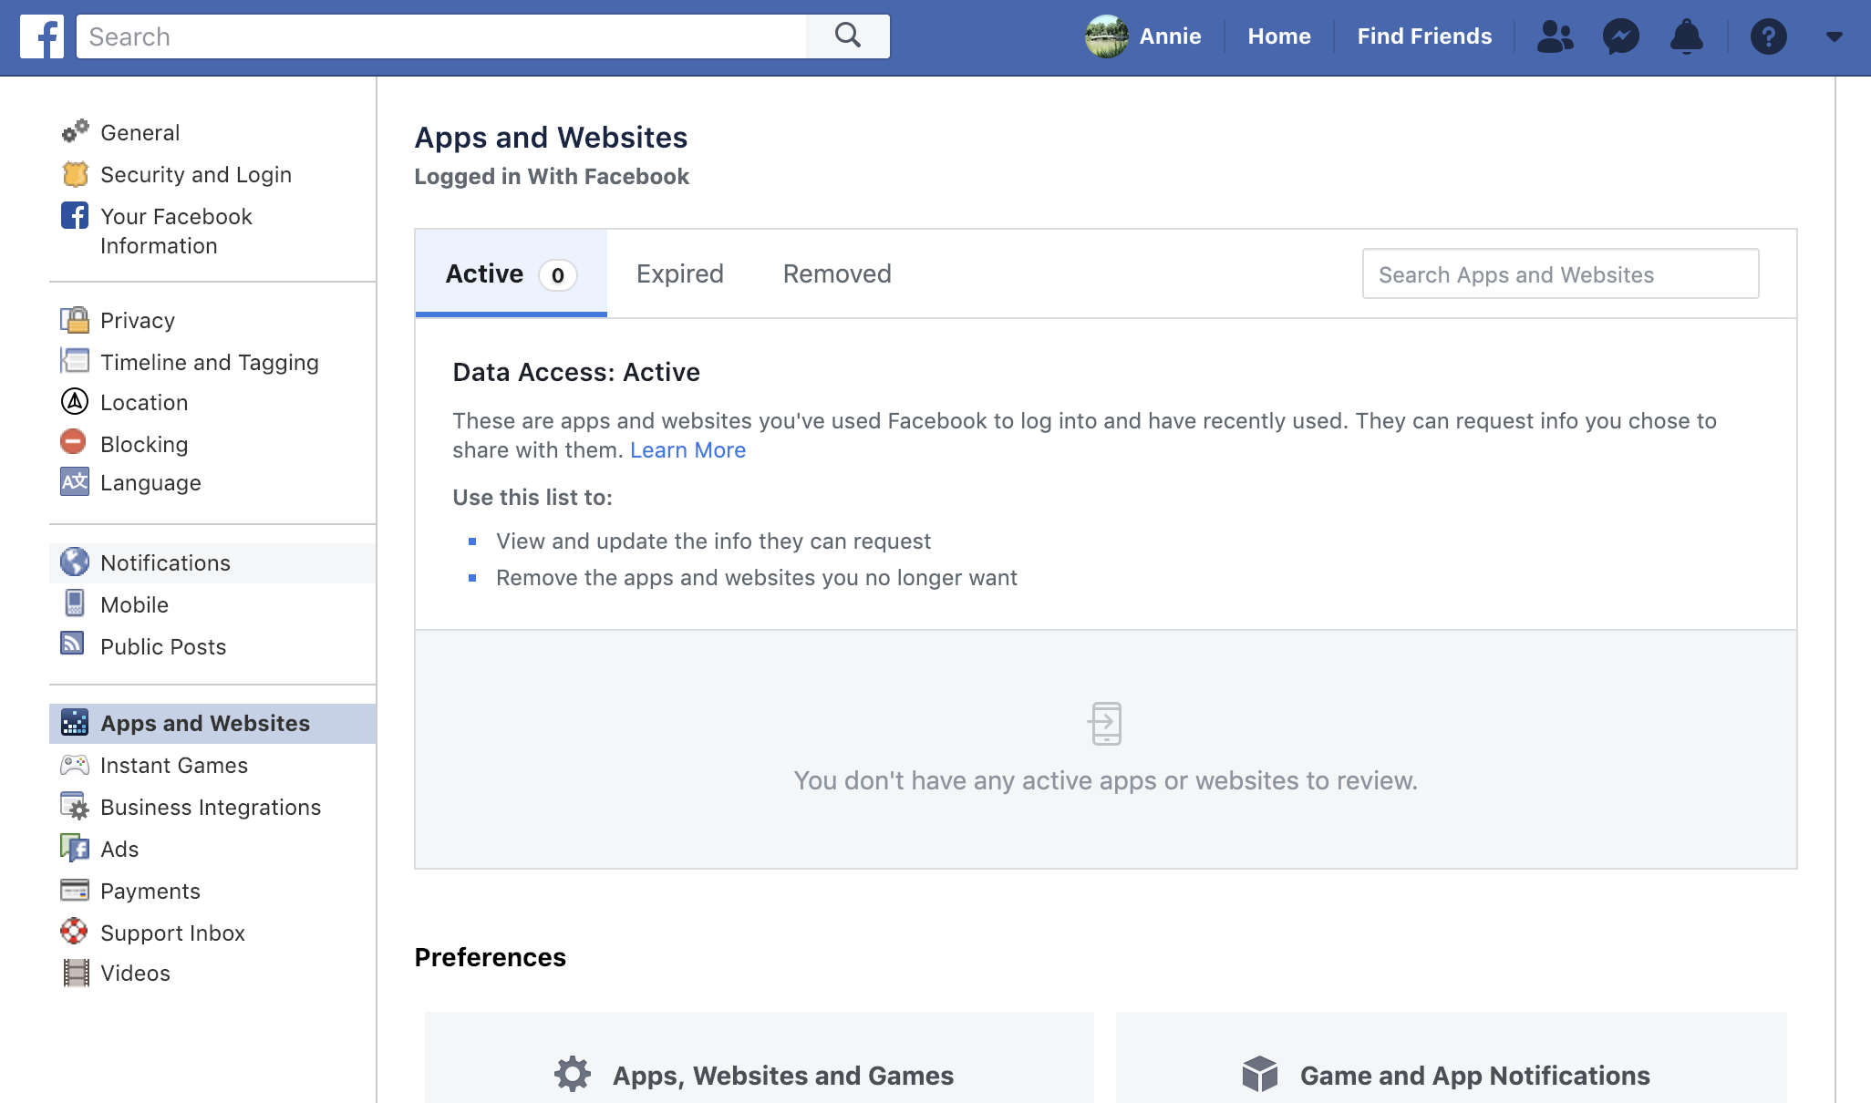This screenshot has height=1103, width=1871.
Task: Go to Home in top bar
Action: (1279, 36)
